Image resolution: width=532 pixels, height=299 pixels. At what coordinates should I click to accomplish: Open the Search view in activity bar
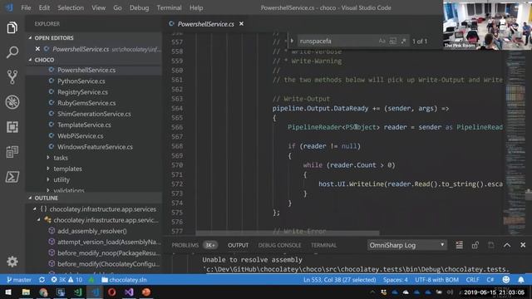click(x=12, y=52)
